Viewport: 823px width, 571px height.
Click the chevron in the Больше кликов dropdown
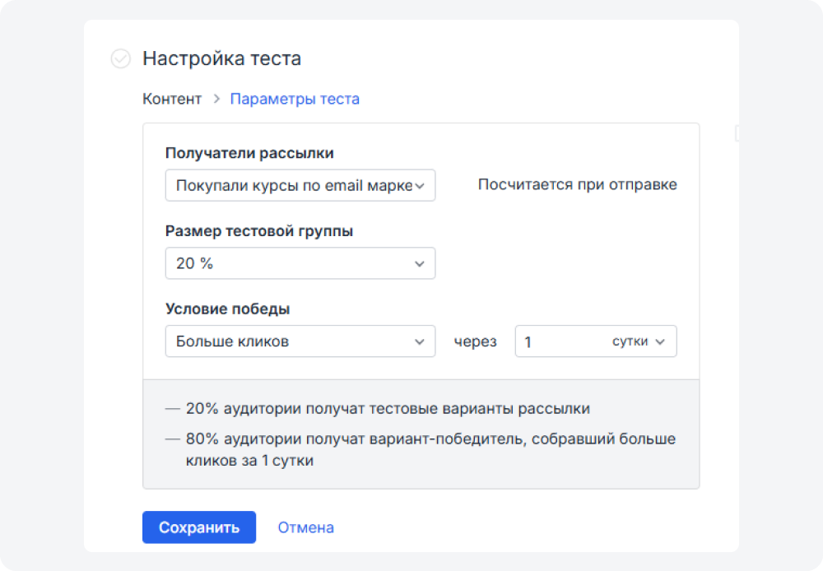tap(420, 341)
